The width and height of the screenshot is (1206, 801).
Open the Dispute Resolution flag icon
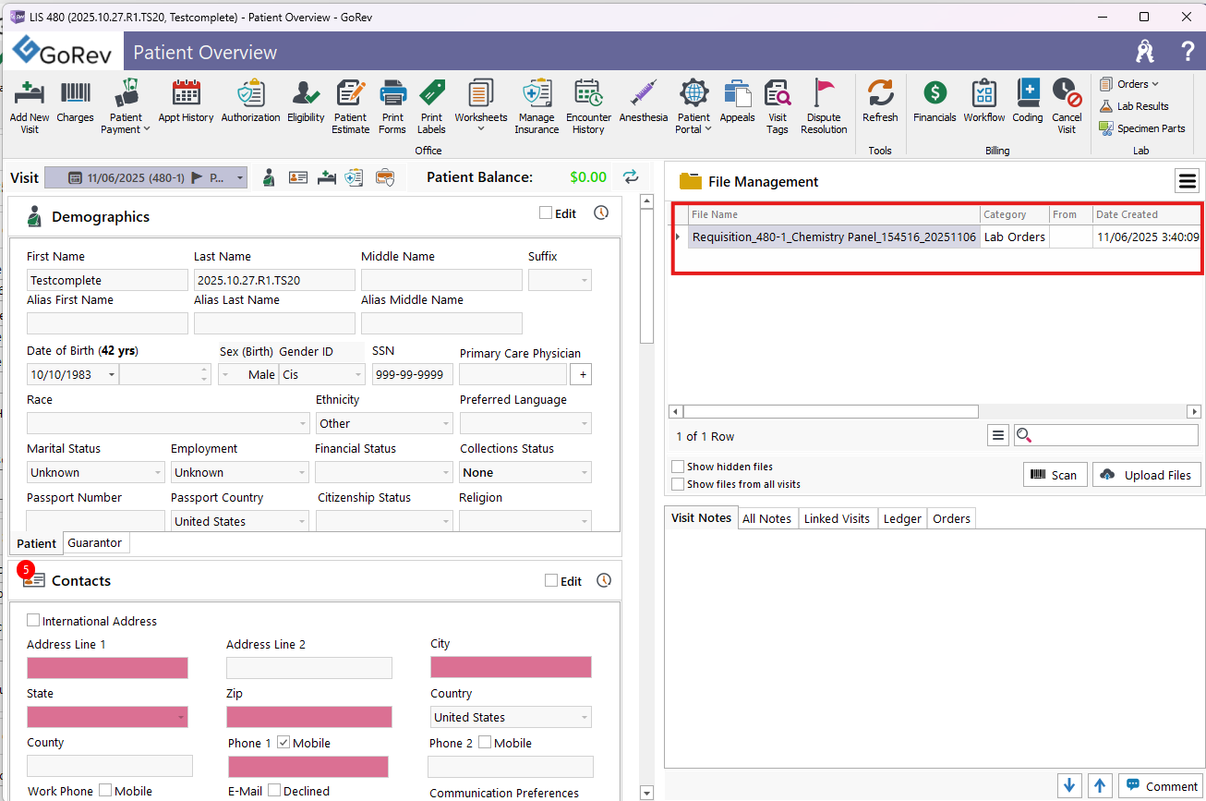coord(823,93)
